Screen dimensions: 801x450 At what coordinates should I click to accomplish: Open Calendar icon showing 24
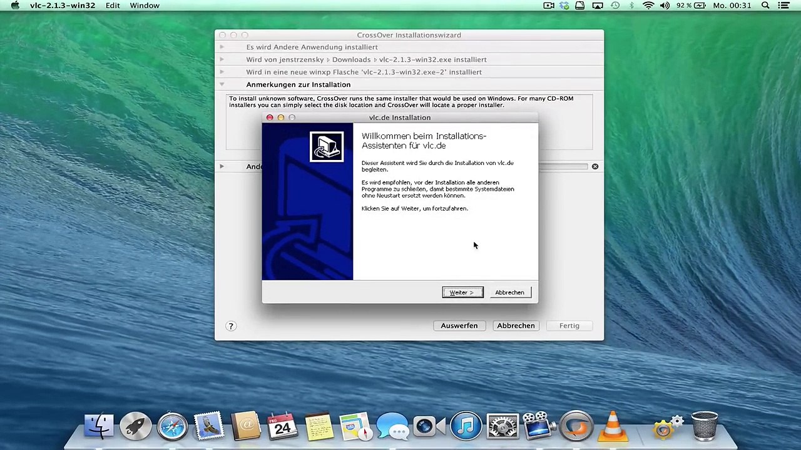click(282, 427)
